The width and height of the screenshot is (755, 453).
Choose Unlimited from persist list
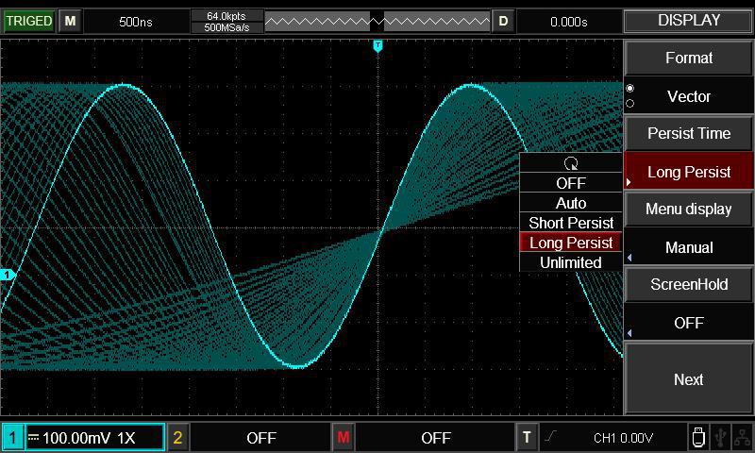[571, 262]
